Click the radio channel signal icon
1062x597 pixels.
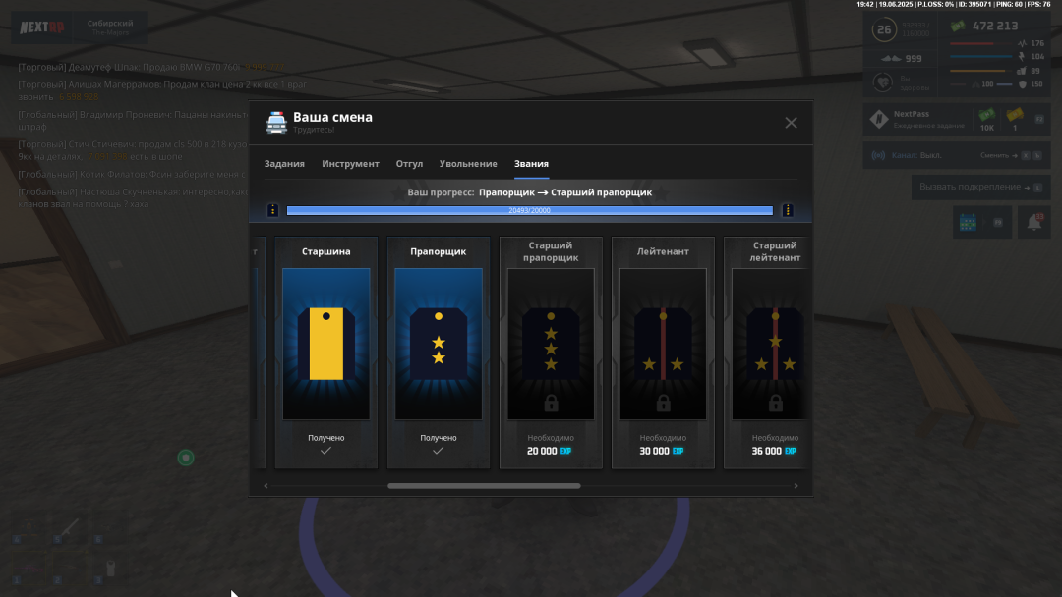[x=878, y=155]
